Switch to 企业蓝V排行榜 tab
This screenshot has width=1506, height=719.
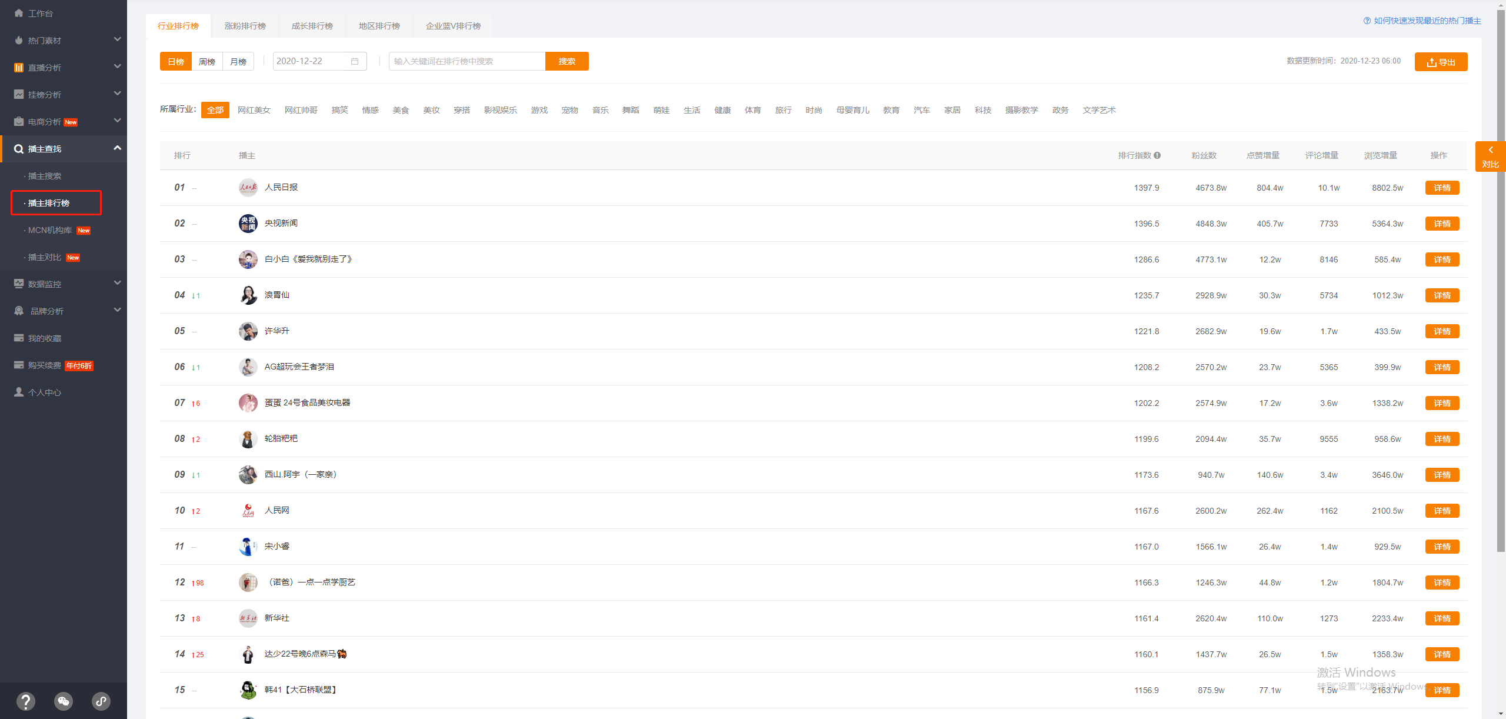point(453,26)
